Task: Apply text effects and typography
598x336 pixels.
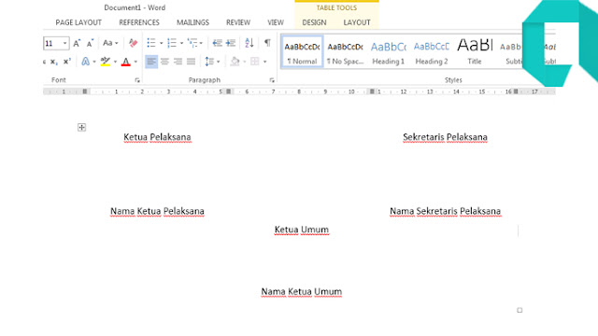Action: [x=85, y=62]
